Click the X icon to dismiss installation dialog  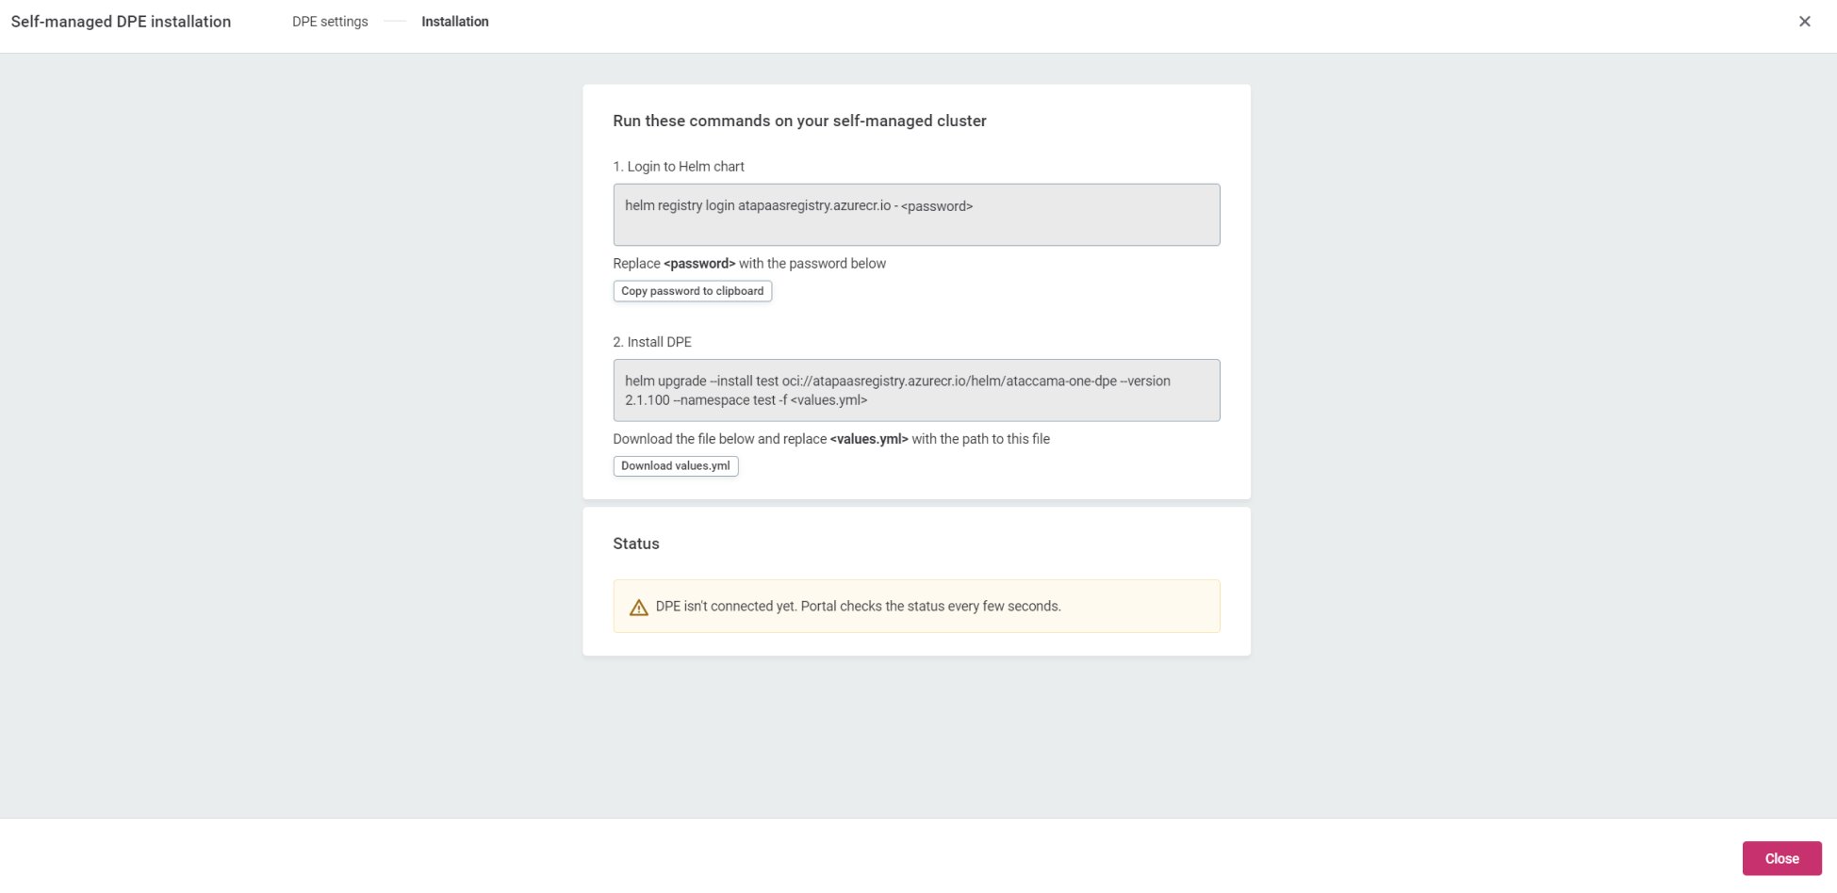click(1804, 22)
